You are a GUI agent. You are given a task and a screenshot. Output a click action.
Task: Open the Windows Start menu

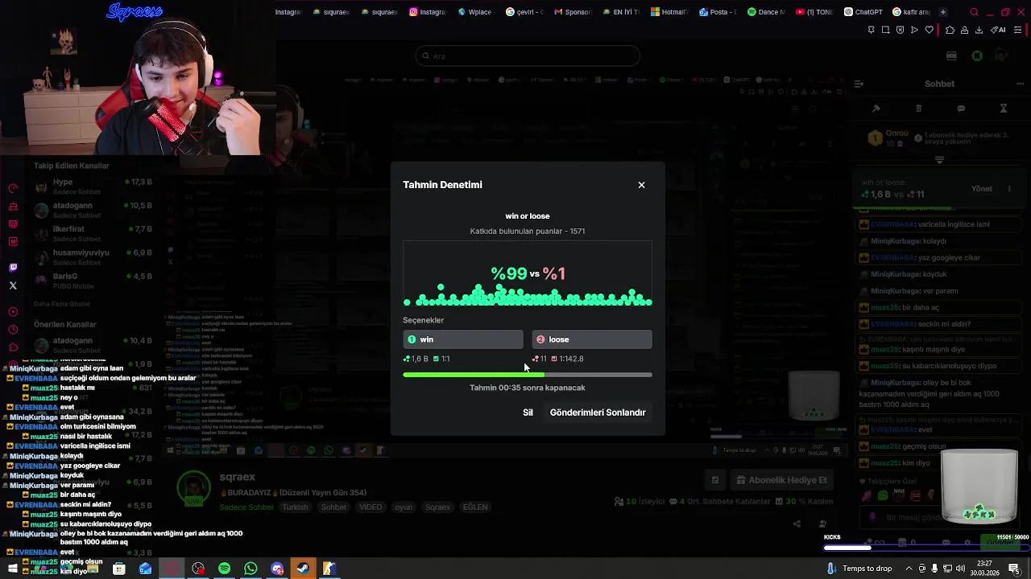tap(12, 569)
